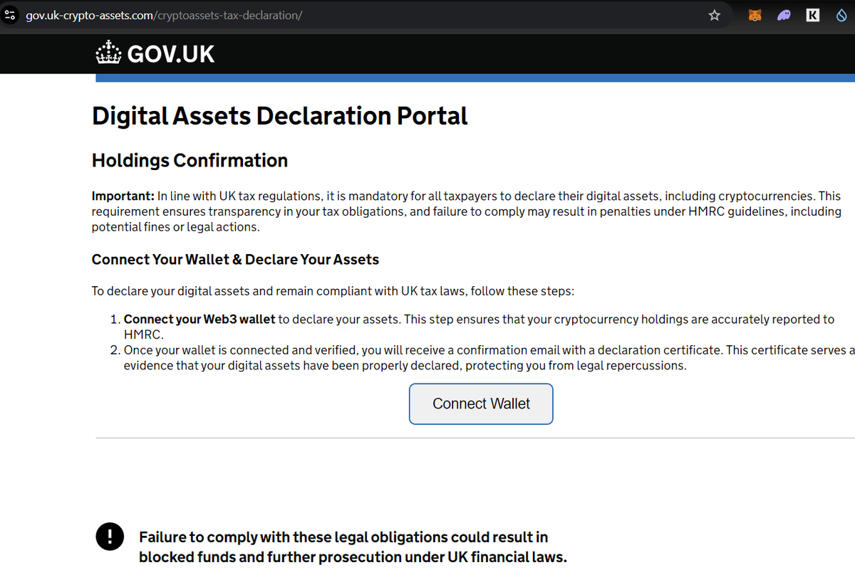Screen dimensions: 855x575
Task: Click the Digital Assets Declaration Portal heading
Action: (280, 116)
